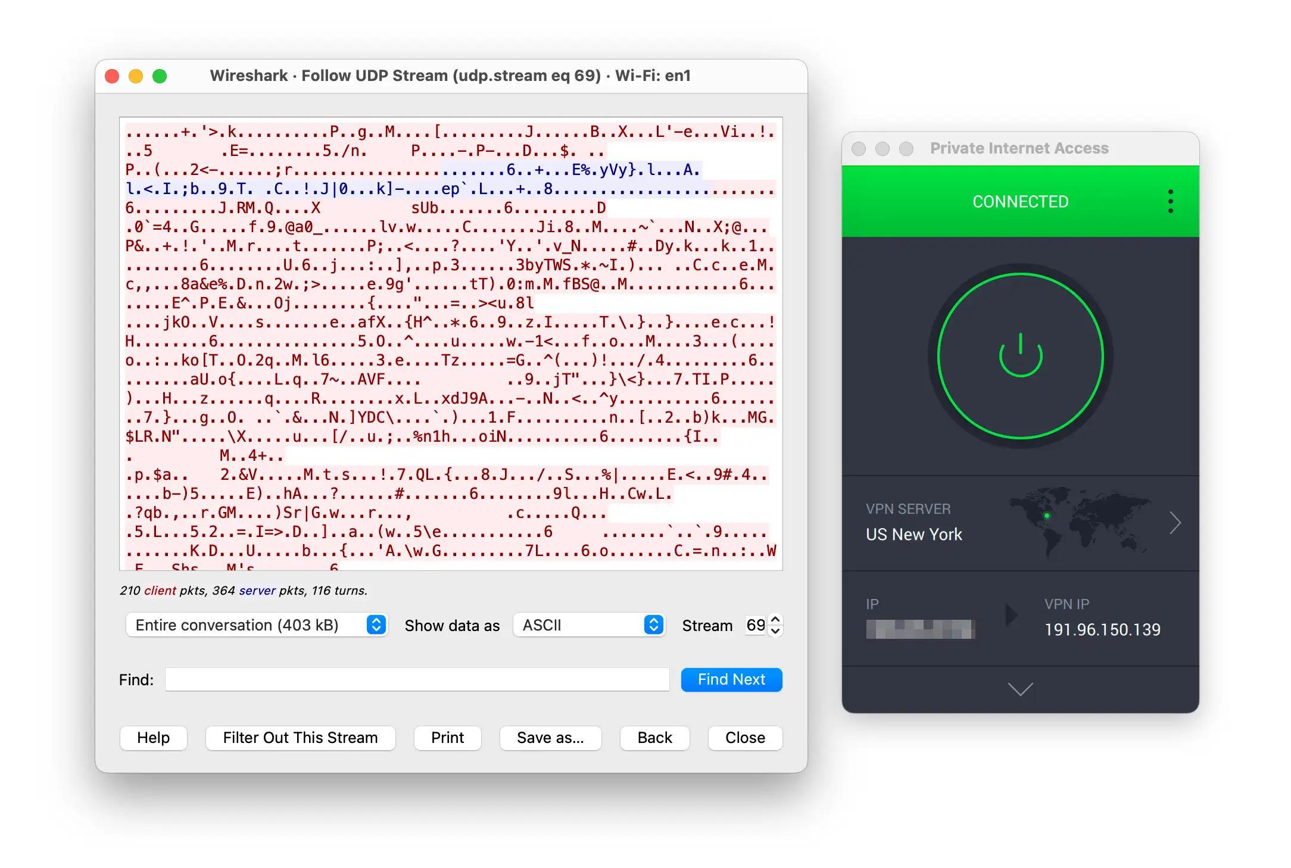Image resolution: width=1291 pixels, height=868 pixels.
Task: Click the Stream number field
Action: click(756, 625)
